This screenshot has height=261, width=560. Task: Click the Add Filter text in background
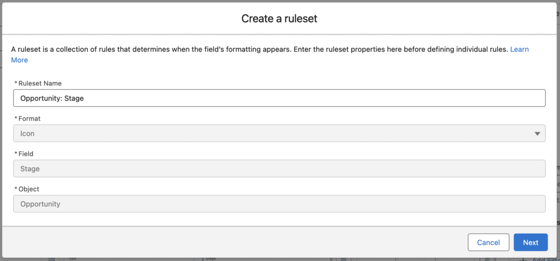click(546, 259)
